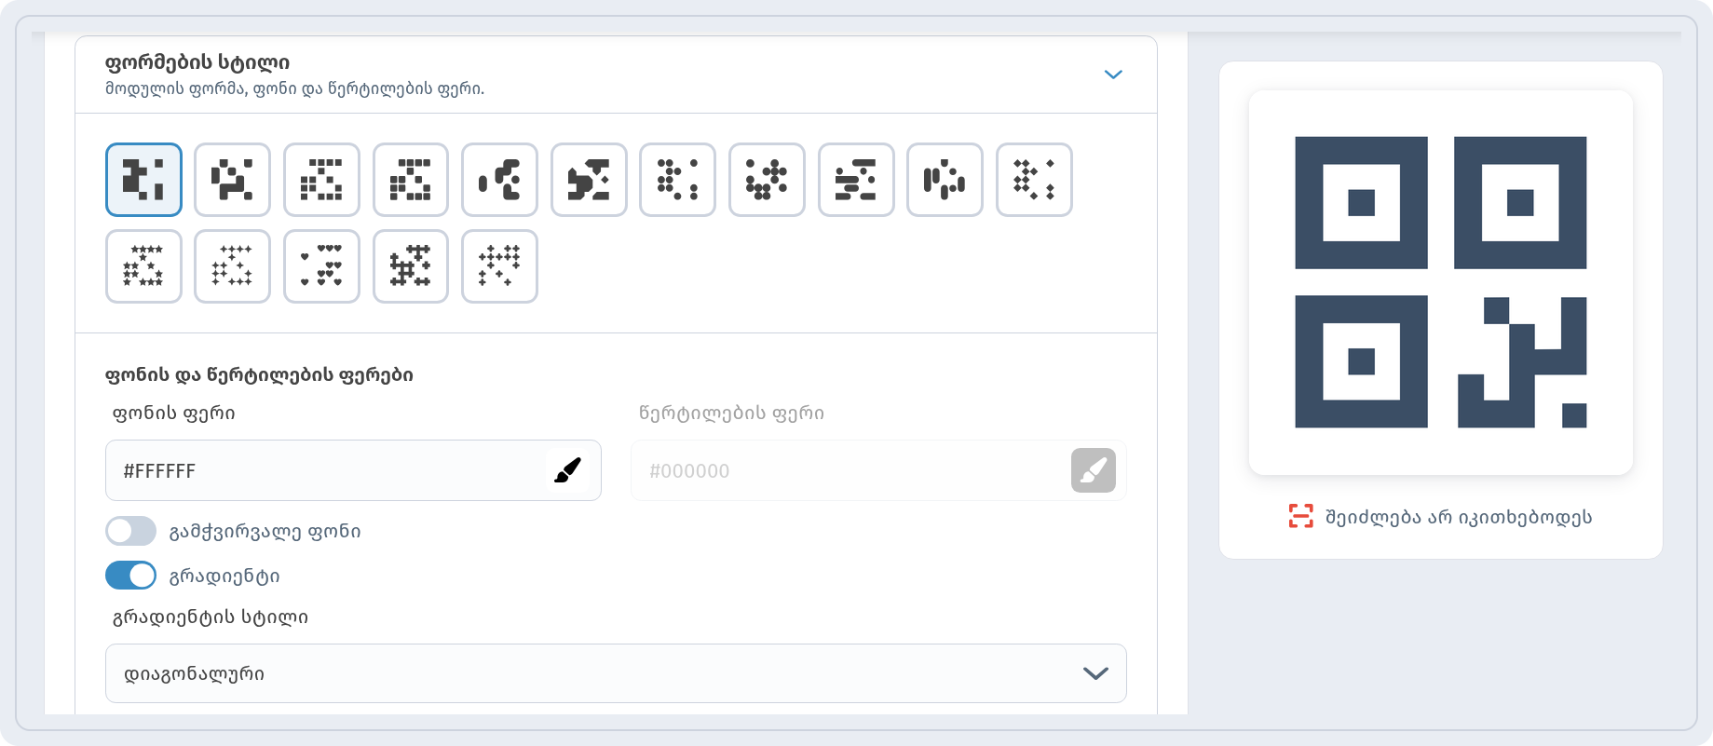
Task: Select the rounded blob module style
Action: click(x=499, y=180)
